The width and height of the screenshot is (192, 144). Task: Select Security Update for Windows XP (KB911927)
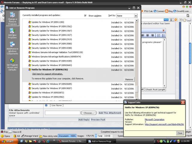79,35
